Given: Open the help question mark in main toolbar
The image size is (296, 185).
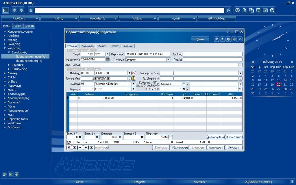Looking at the screenshot, I should (272, 10).
